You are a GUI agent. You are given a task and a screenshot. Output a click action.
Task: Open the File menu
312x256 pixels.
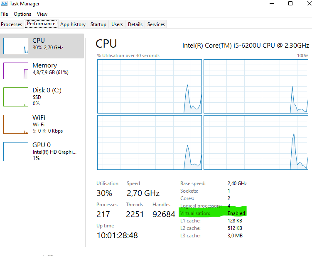[4, 14]
